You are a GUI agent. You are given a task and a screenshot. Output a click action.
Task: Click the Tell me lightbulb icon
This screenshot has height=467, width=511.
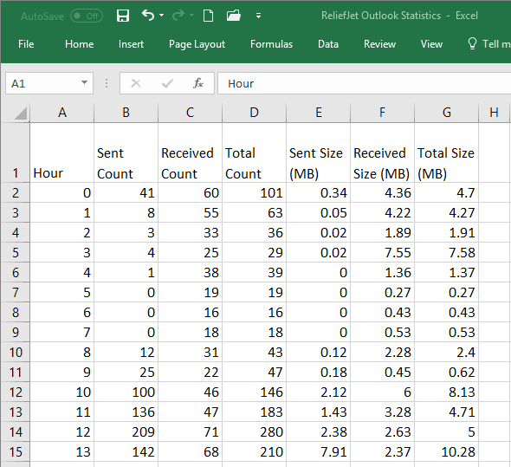click(x=472, y=43)
